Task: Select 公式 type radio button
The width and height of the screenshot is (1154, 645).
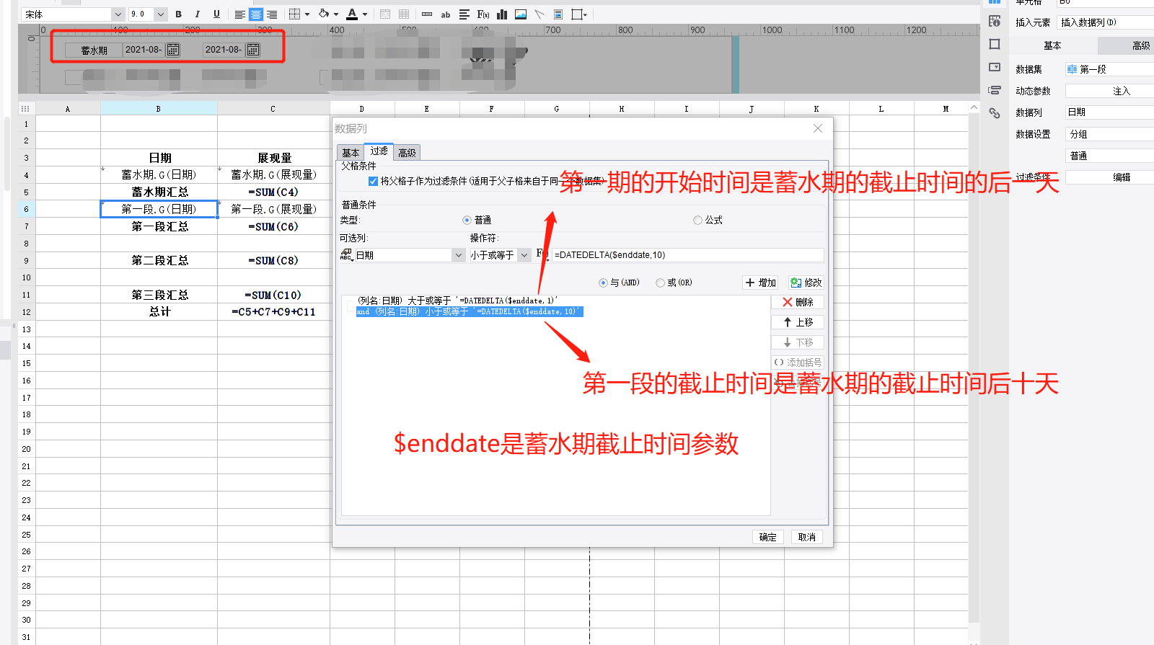Action: [x=697, y=221]
